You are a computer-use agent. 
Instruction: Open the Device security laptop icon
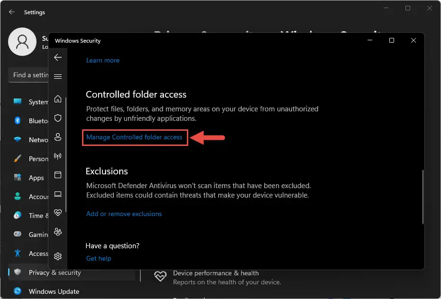pyautogui.click(x=58, y=194)
